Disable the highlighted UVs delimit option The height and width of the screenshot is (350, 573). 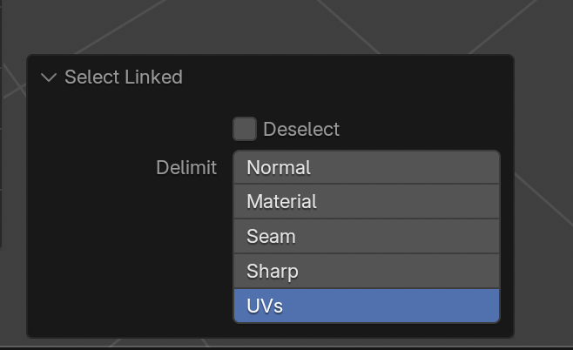[367, 306]
